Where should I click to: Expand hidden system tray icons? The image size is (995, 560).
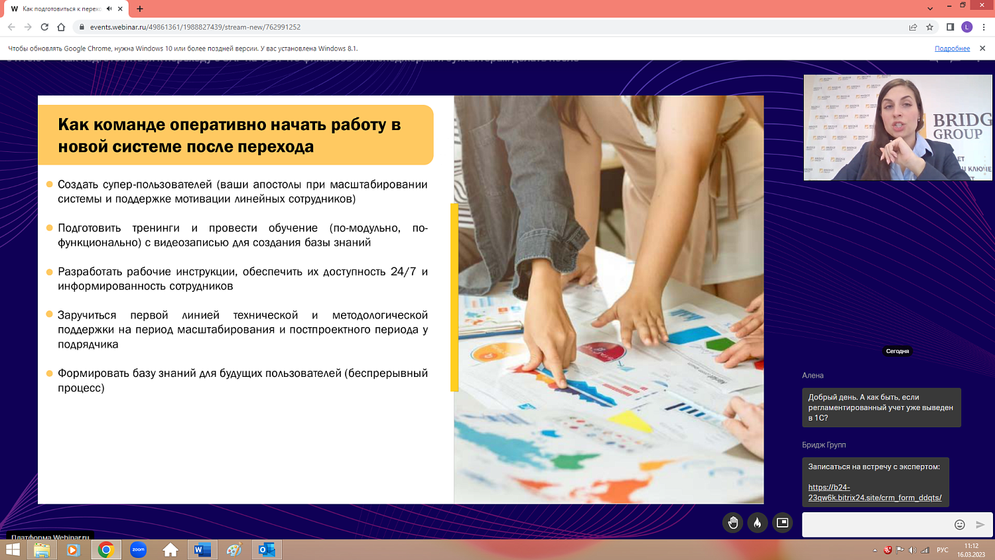point(874,550)
